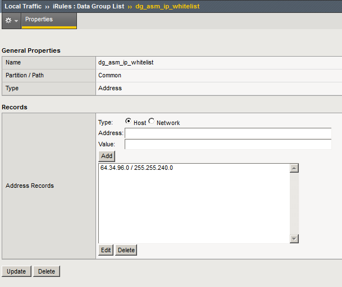Switch to the Properties tab
The image size is (342, 287).
(39, 20)
